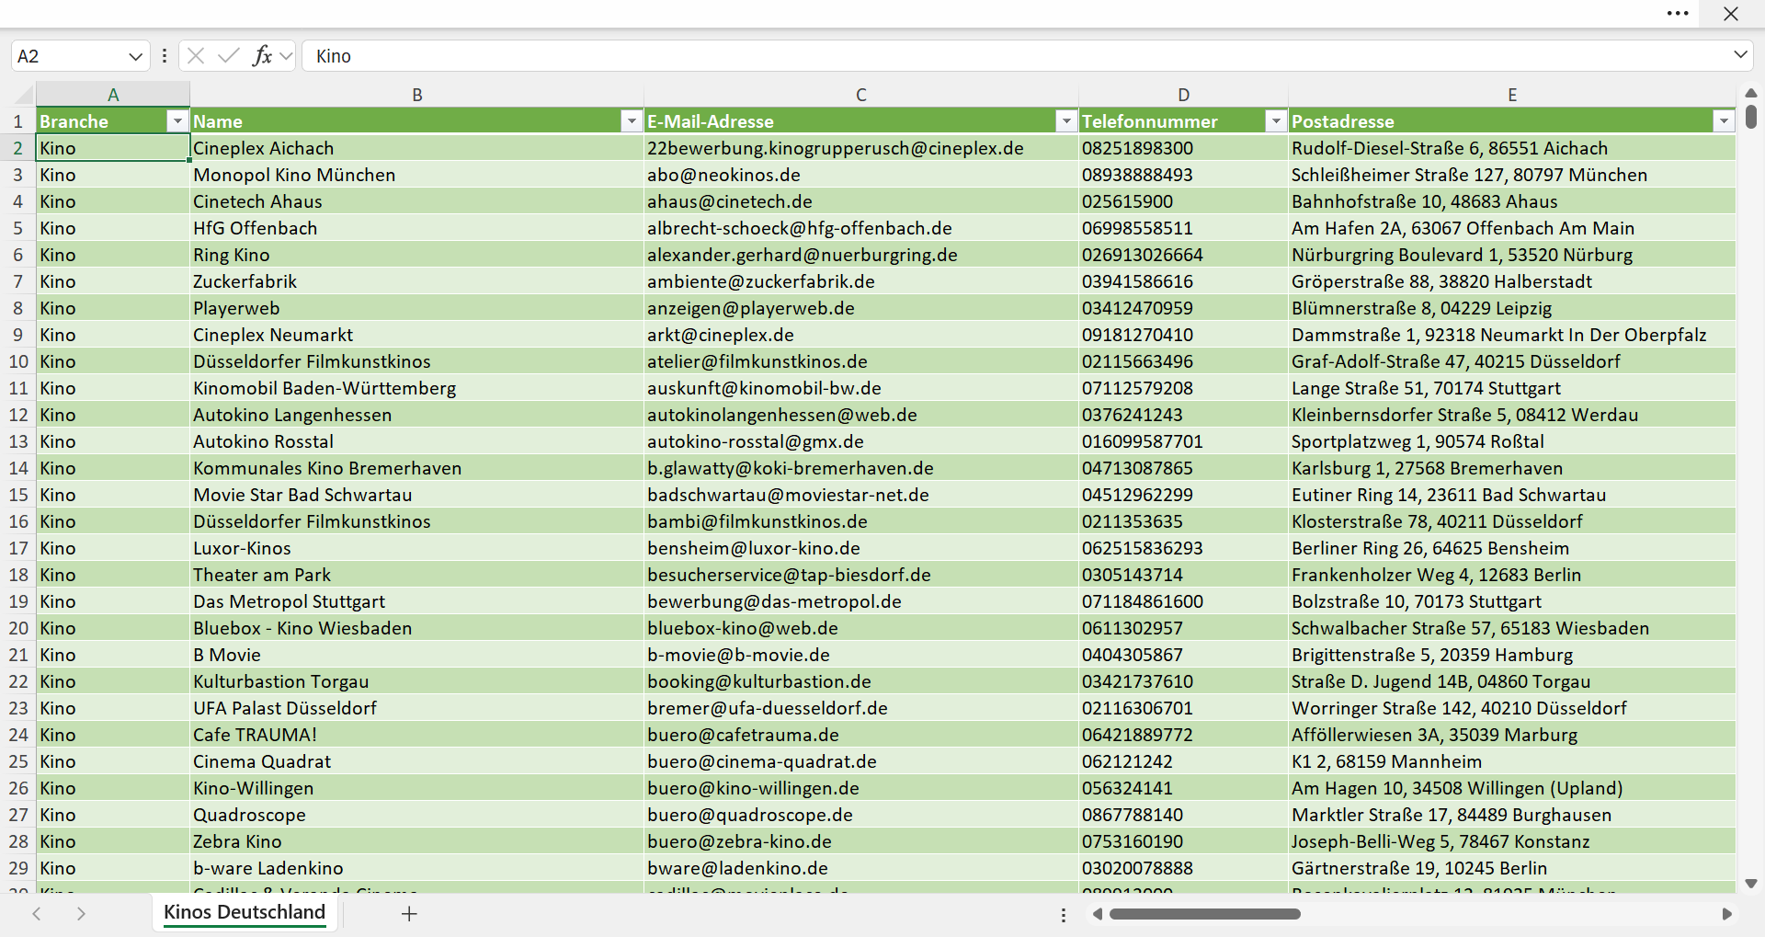Viewport: 1765px width, 937px height.
Task: Click the horizontal scrollbar right arrow
Action: click(1726, 914)
